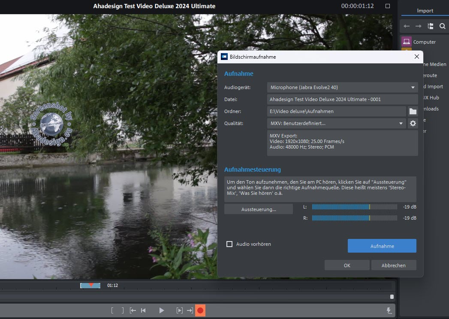449x319 pixels.
Task: Click the 01:12 position label
Action: 112,285
